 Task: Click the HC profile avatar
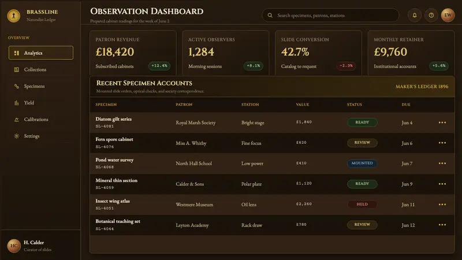click(14, 246)
